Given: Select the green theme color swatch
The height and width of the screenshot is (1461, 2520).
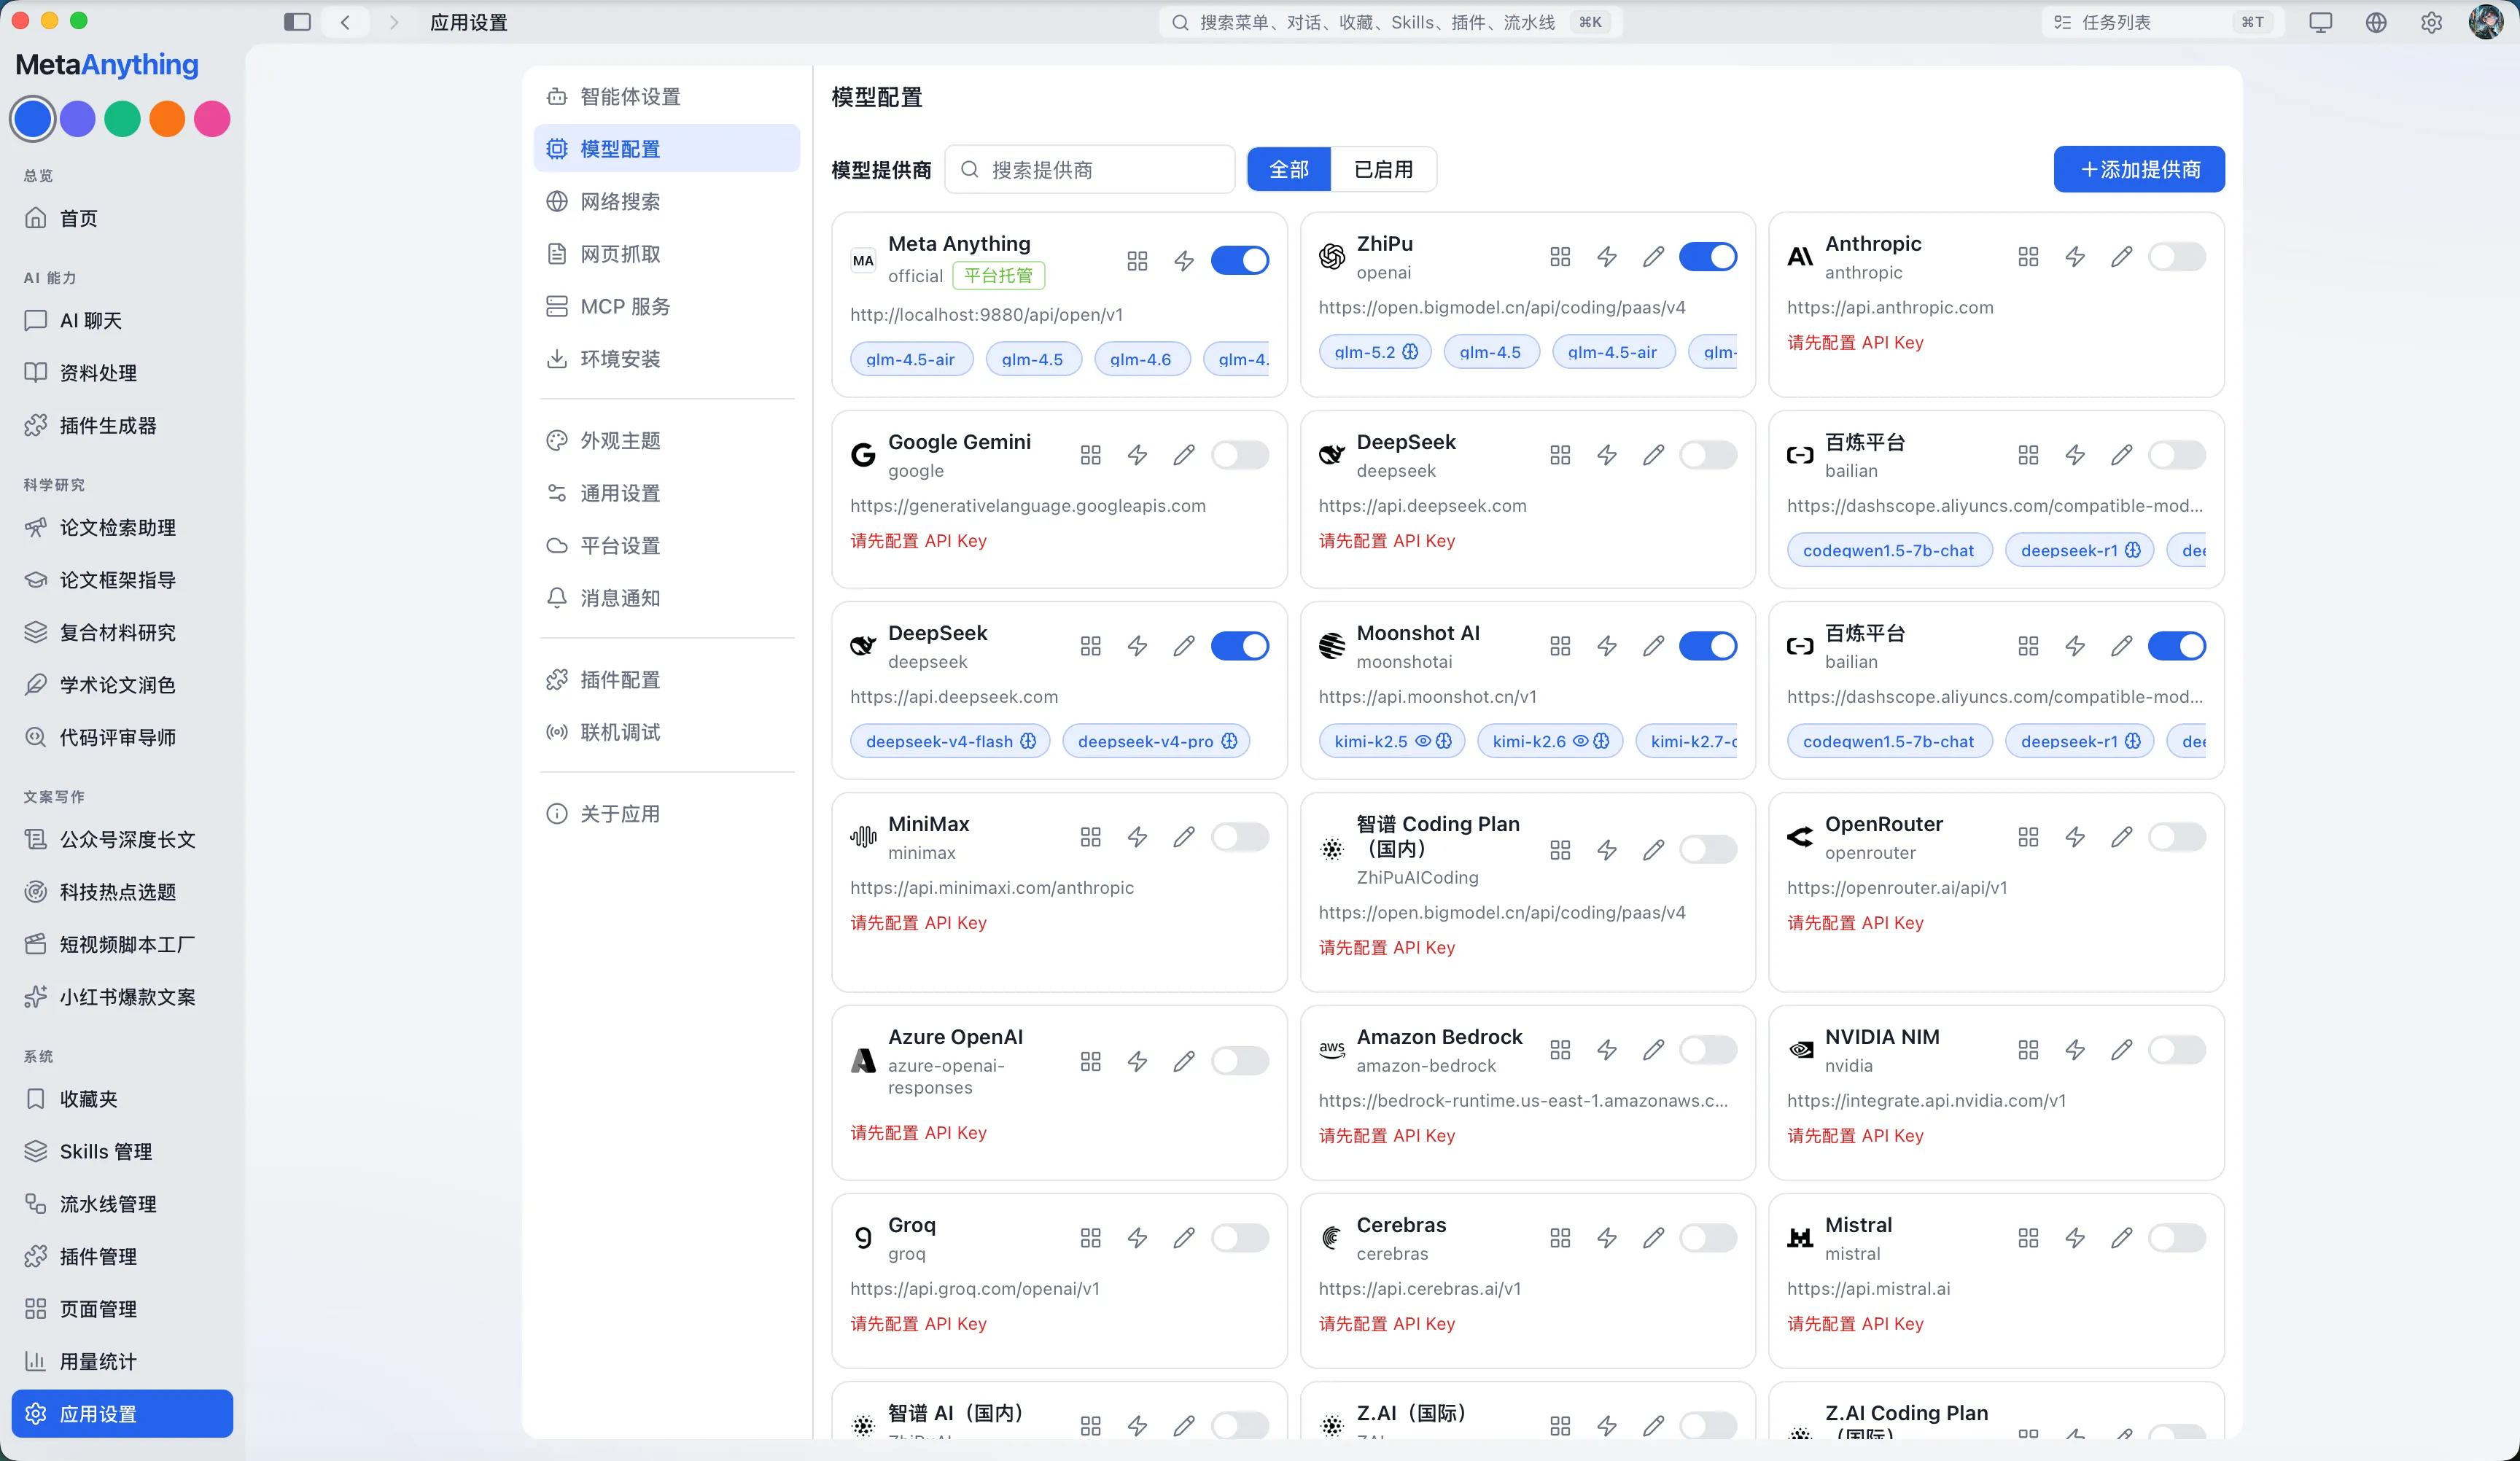Looking at the screenshot, I should click(122, 119).
